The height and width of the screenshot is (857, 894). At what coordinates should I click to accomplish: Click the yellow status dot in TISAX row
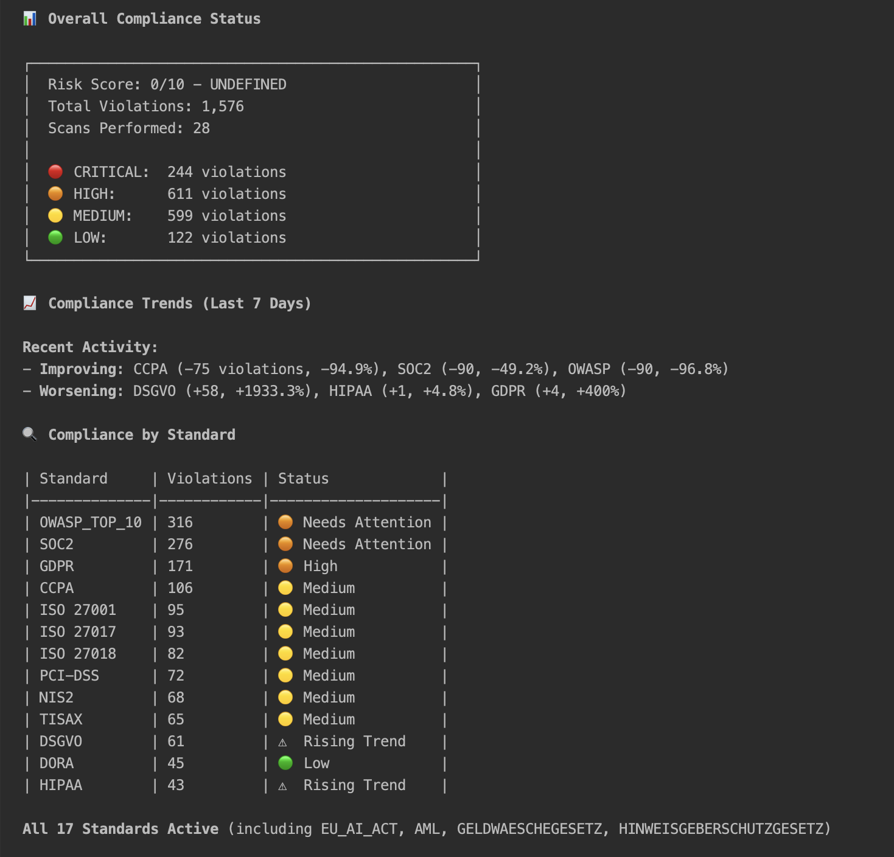(285, 719)
